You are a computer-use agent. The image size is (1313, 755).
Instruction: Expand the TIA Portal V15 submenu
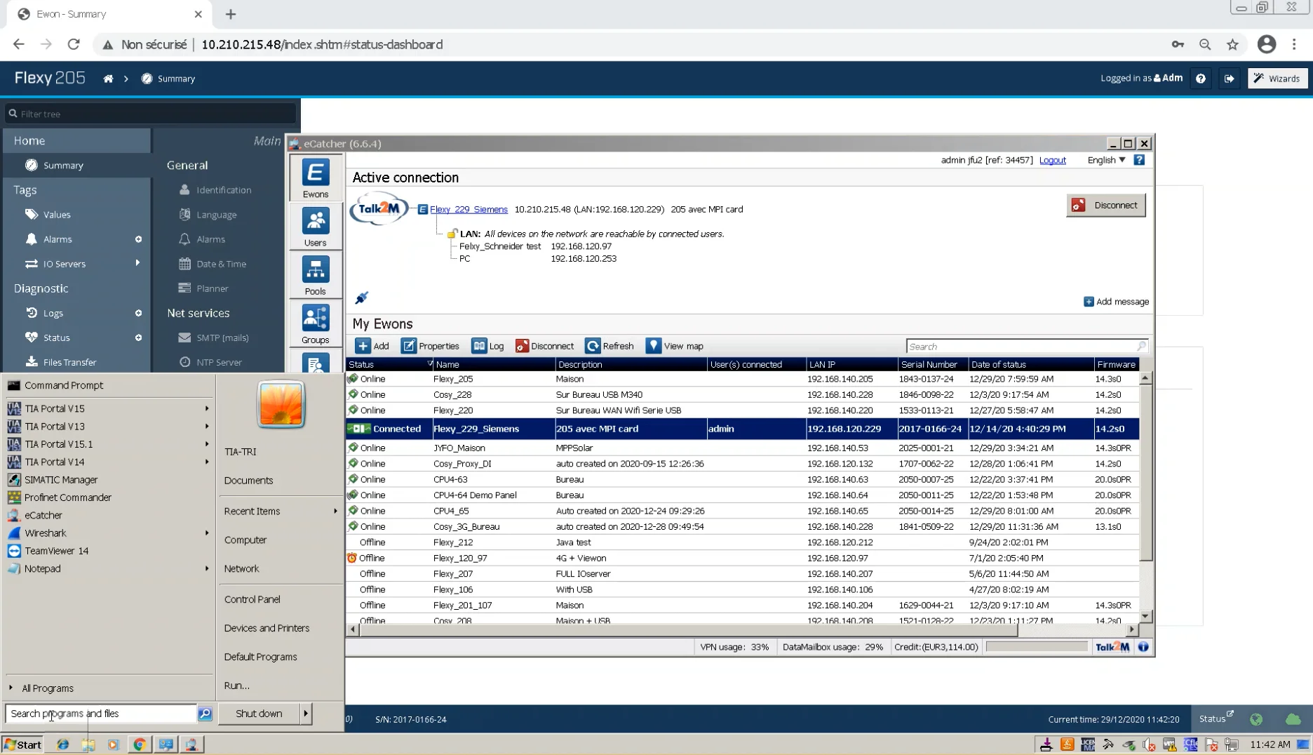(206, 408)
